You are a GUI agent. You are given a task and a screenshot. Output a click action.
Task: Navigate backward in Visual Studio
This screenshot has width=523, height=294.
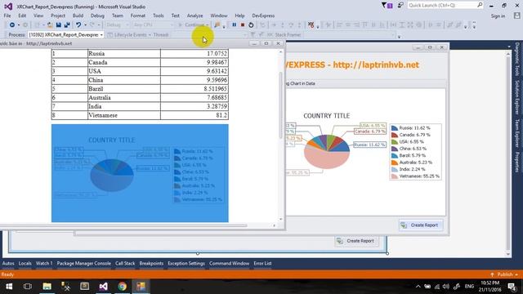coord(12,25)
